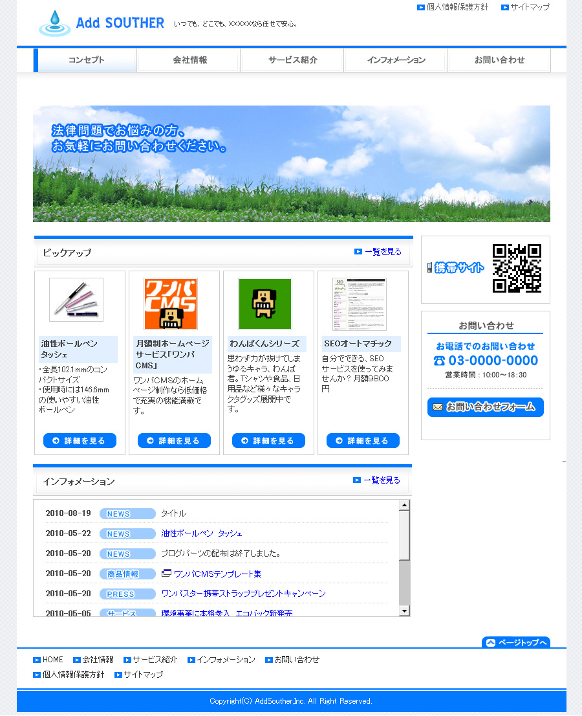Click the Add SOUTHER water drop logo
The image size is (582, 716).
point(54,23)
